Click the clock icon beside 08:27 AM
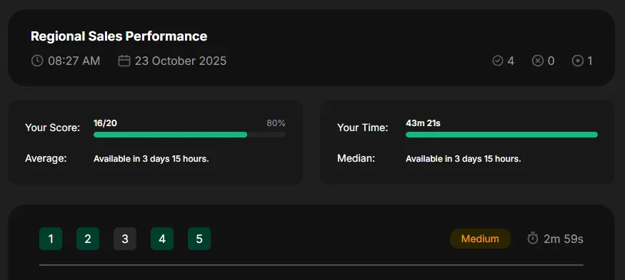Screen dimensions: 625x280 pos(37,61)
